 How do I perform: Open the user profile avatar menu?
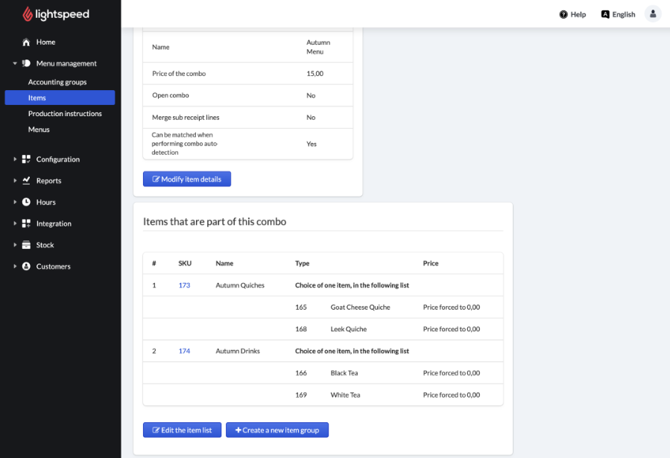click(653, 14)
